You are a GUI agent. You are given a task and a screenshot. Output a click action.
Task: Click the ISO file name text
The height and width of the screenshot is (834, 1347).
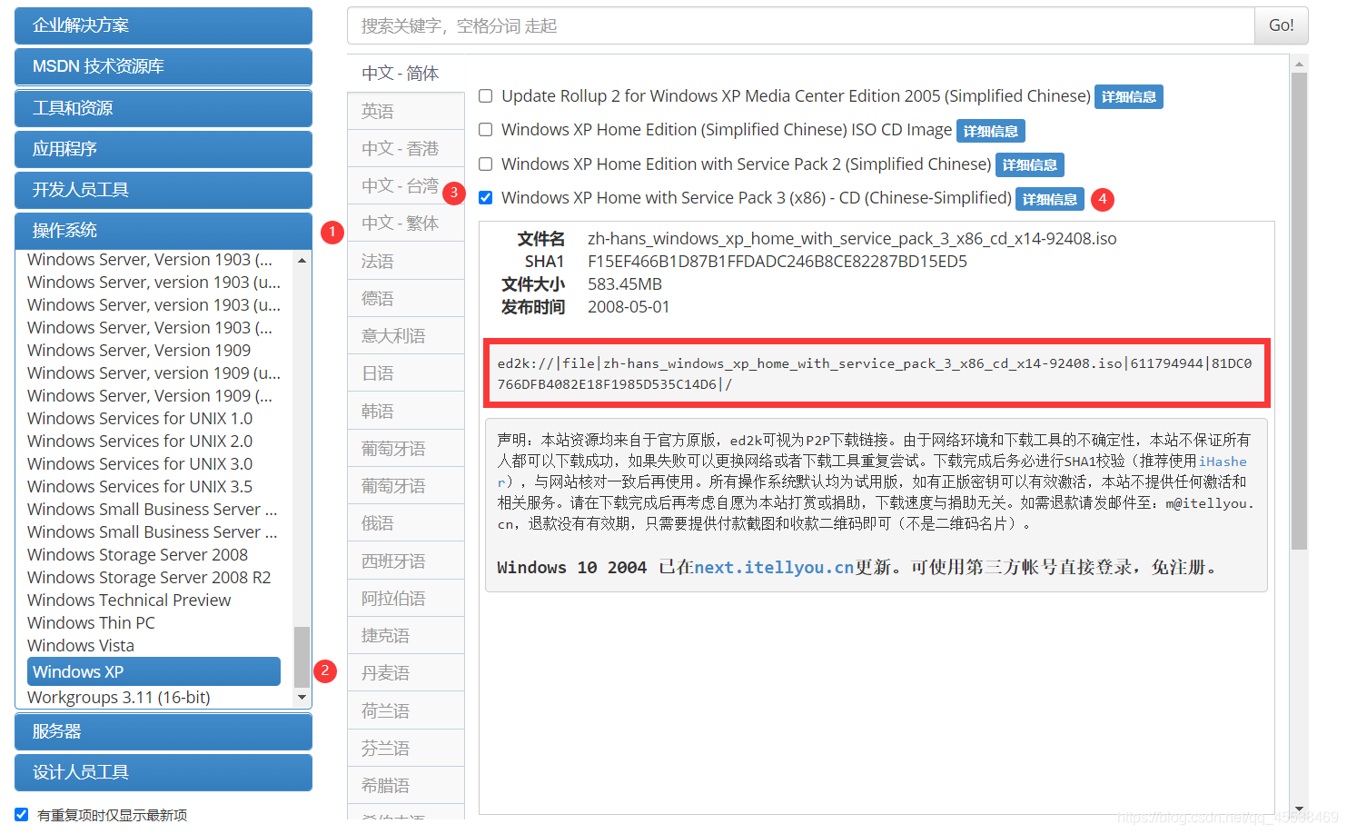pyautogui.click(x=852, y=239)
